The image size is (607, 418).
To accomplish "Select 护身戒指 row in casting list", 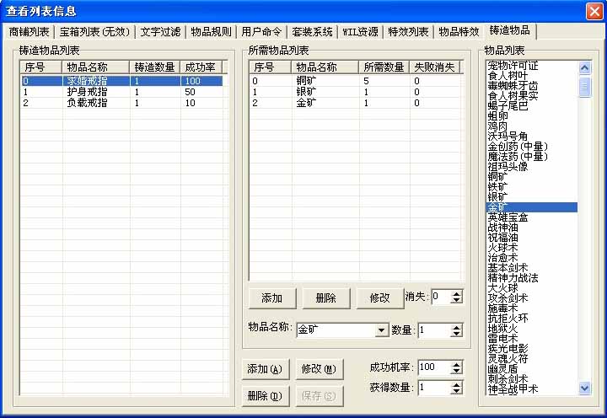I will [87, 92].
